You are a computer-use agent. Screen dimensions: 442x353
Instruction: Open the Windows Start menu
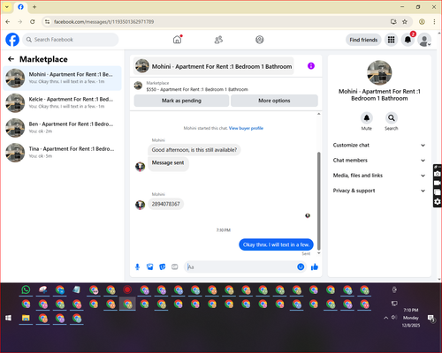pyautogui.click(x=8, y=318)
